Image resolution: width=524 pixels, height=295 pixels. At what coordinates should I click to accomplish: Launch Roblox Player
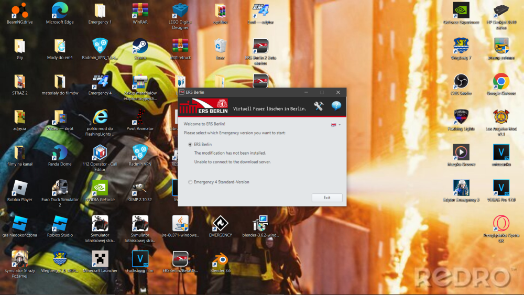tap(20, 191)
